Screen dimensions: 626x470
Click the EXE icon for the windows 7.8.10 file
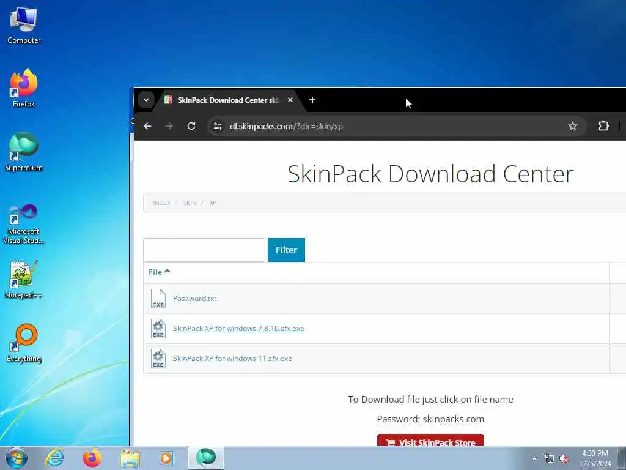click(158, 329)
